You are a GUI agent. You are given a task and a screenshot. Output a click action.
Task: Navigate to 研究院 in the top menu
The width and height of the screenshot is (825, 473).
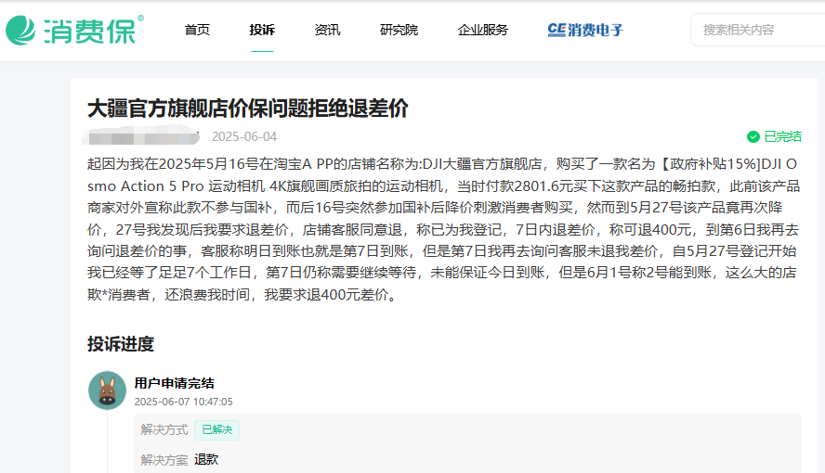click(399, 30)
